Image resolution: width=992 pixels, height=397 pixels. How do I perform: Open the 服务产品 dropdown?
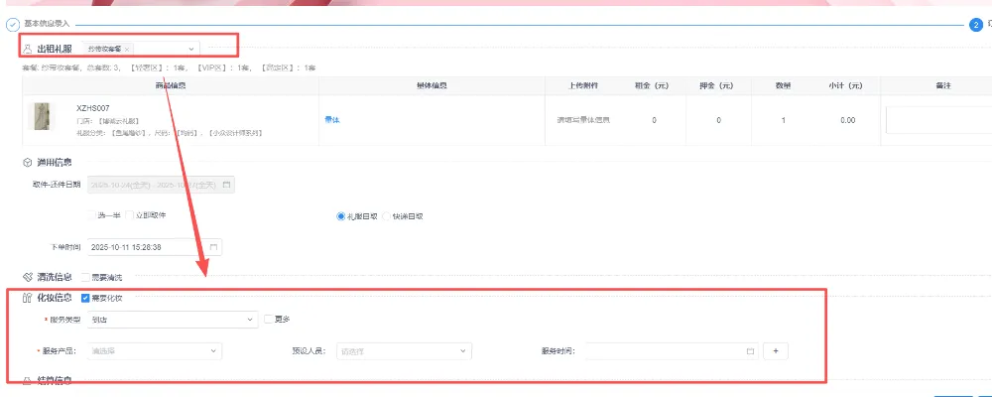click(154, 350)
